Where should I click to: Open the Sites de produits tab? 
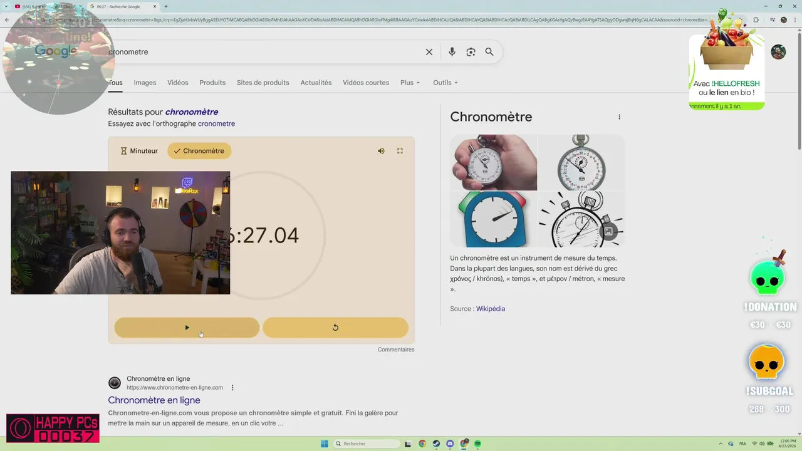coord(263,83)
